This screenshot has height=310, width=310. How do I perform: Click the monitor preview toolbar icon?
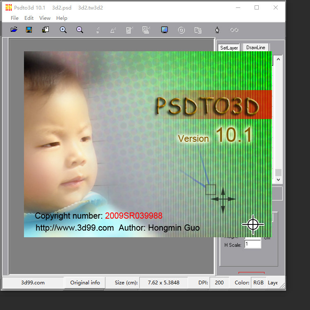[x=165, y=30]
